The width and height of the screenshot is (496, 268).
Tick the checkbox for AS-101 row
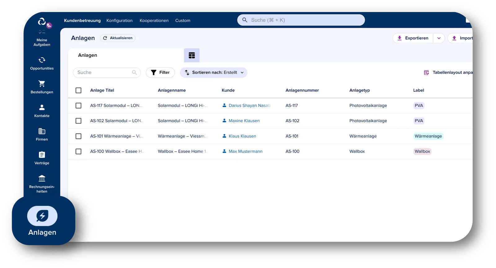(x=78, y=136)
